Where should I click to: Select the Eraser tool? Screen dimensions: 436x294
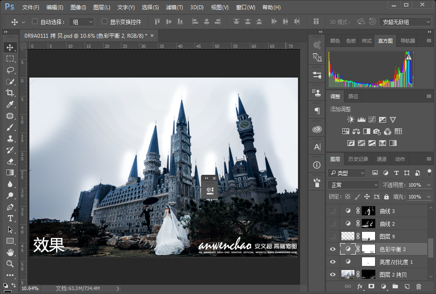tap(10, 161)
